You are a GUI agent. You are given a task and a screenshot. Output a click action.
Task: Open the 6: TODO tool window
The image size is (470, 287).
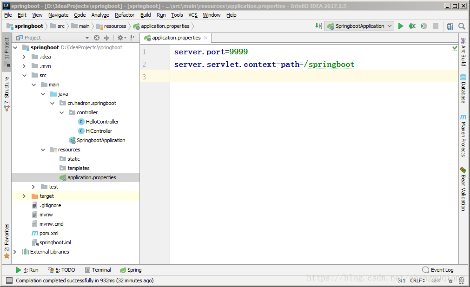61,270
